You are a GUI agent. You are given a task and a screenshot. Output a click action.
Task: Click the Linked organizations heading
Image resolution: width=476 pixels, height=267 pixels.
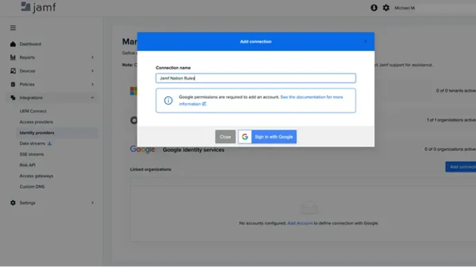(x=151, y=169)
